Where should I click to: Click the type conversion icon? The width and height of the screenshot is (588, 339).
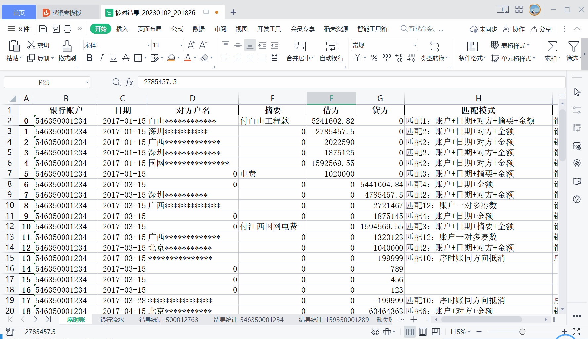pyautogui.click(x=435, y=46)
